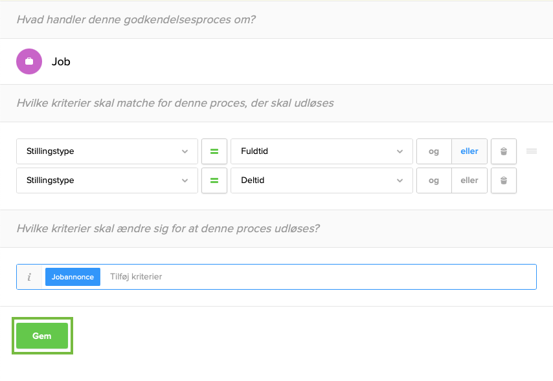Open the Deltid value dropdown
The image size is (553, 381).
321,180
